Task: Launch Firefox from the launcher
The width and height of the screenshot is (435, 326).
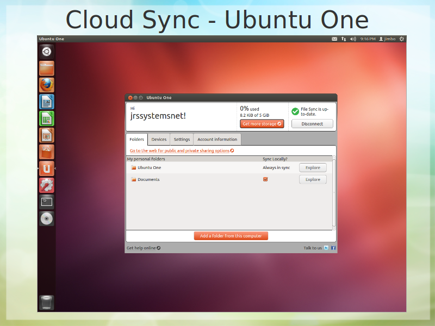Action: pos(47,85)
